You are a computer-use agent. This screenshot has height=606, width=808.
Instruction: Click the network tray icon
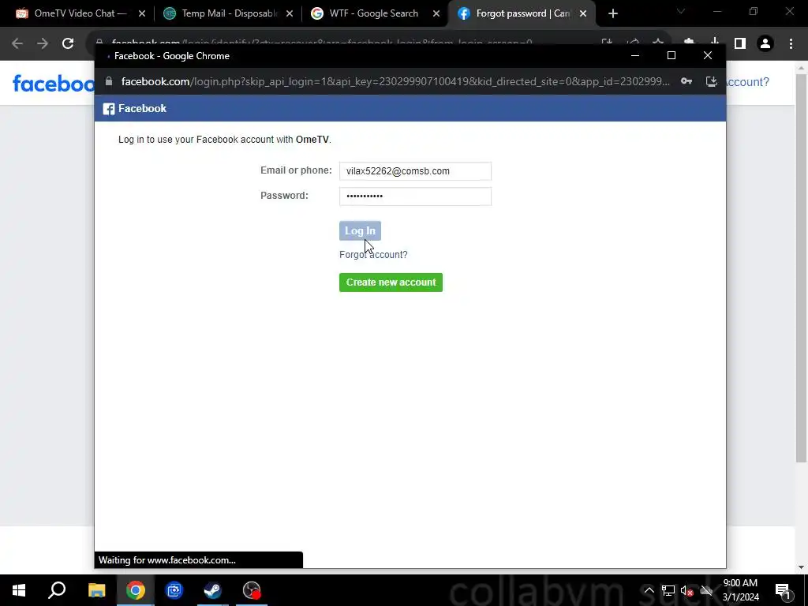(x=668, y=590)
